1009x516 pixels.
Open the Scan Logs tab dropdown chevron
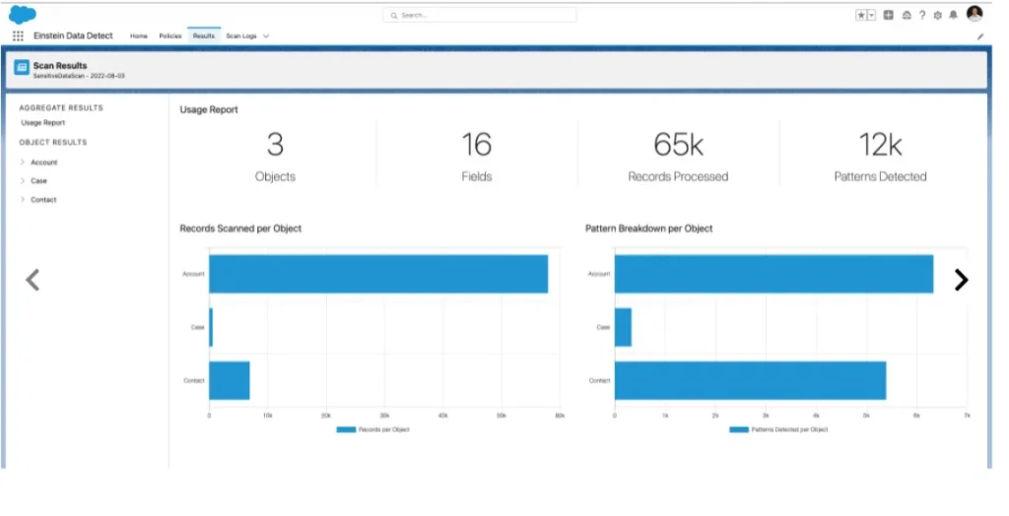(266, 36)
